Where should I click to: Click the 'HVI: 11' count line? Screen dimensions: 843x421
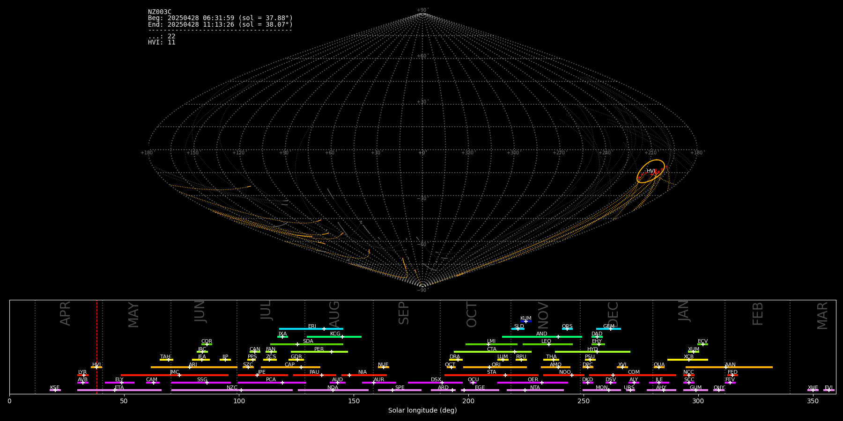162,42
